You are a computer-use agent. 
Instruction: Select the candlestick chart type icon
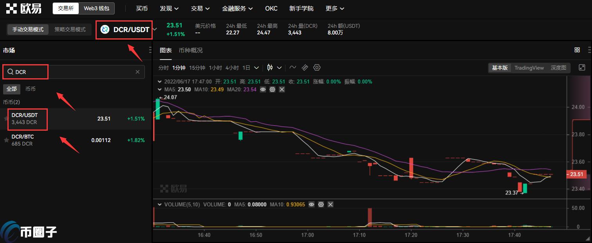[270, 68]
